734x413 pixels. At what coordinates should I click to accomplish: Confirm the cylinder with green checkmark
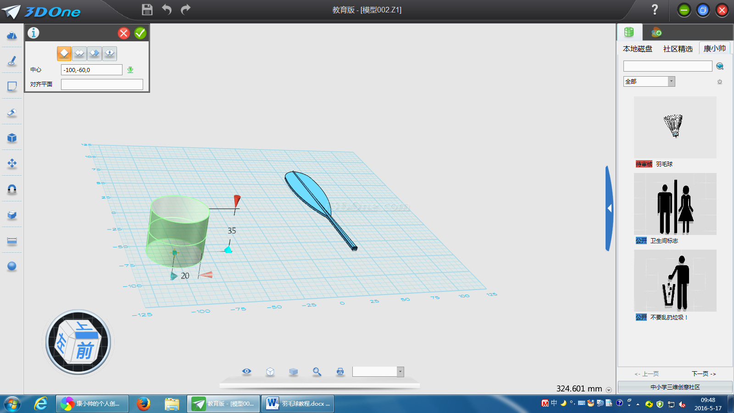click(x=140, y=33)
